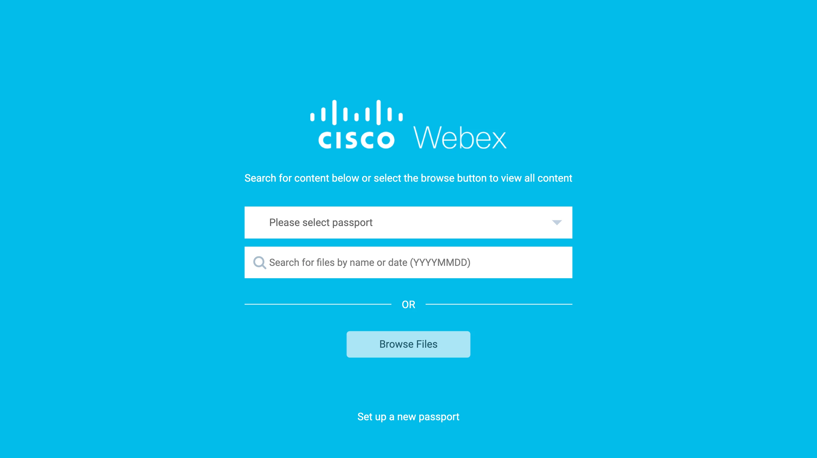Expand the passport list using the arrow
Screen dimensions: 817x458
coord(557,223)
